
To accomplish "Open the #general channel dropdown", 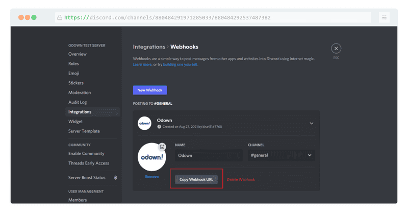I will coord(281,155).
